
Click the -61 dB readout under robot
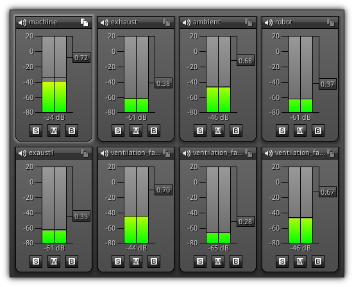pyautogui.click(x=300, y=117)
